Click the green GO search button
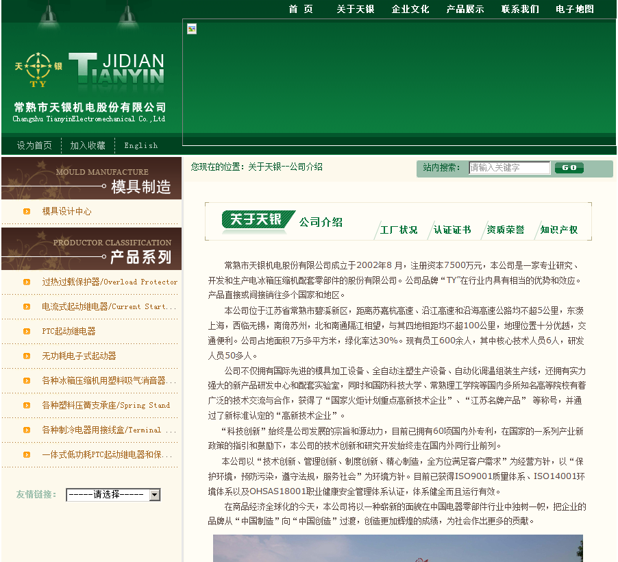Screen dimensions: 618x562 click(569, 168)
